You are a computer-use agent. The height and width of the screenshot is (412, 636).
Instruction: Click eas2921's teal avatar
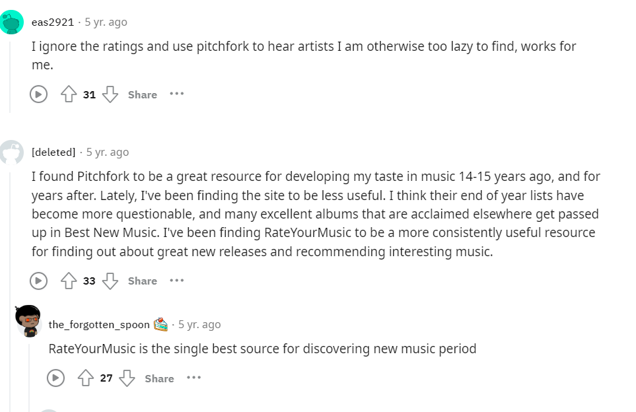pos(11,22)
